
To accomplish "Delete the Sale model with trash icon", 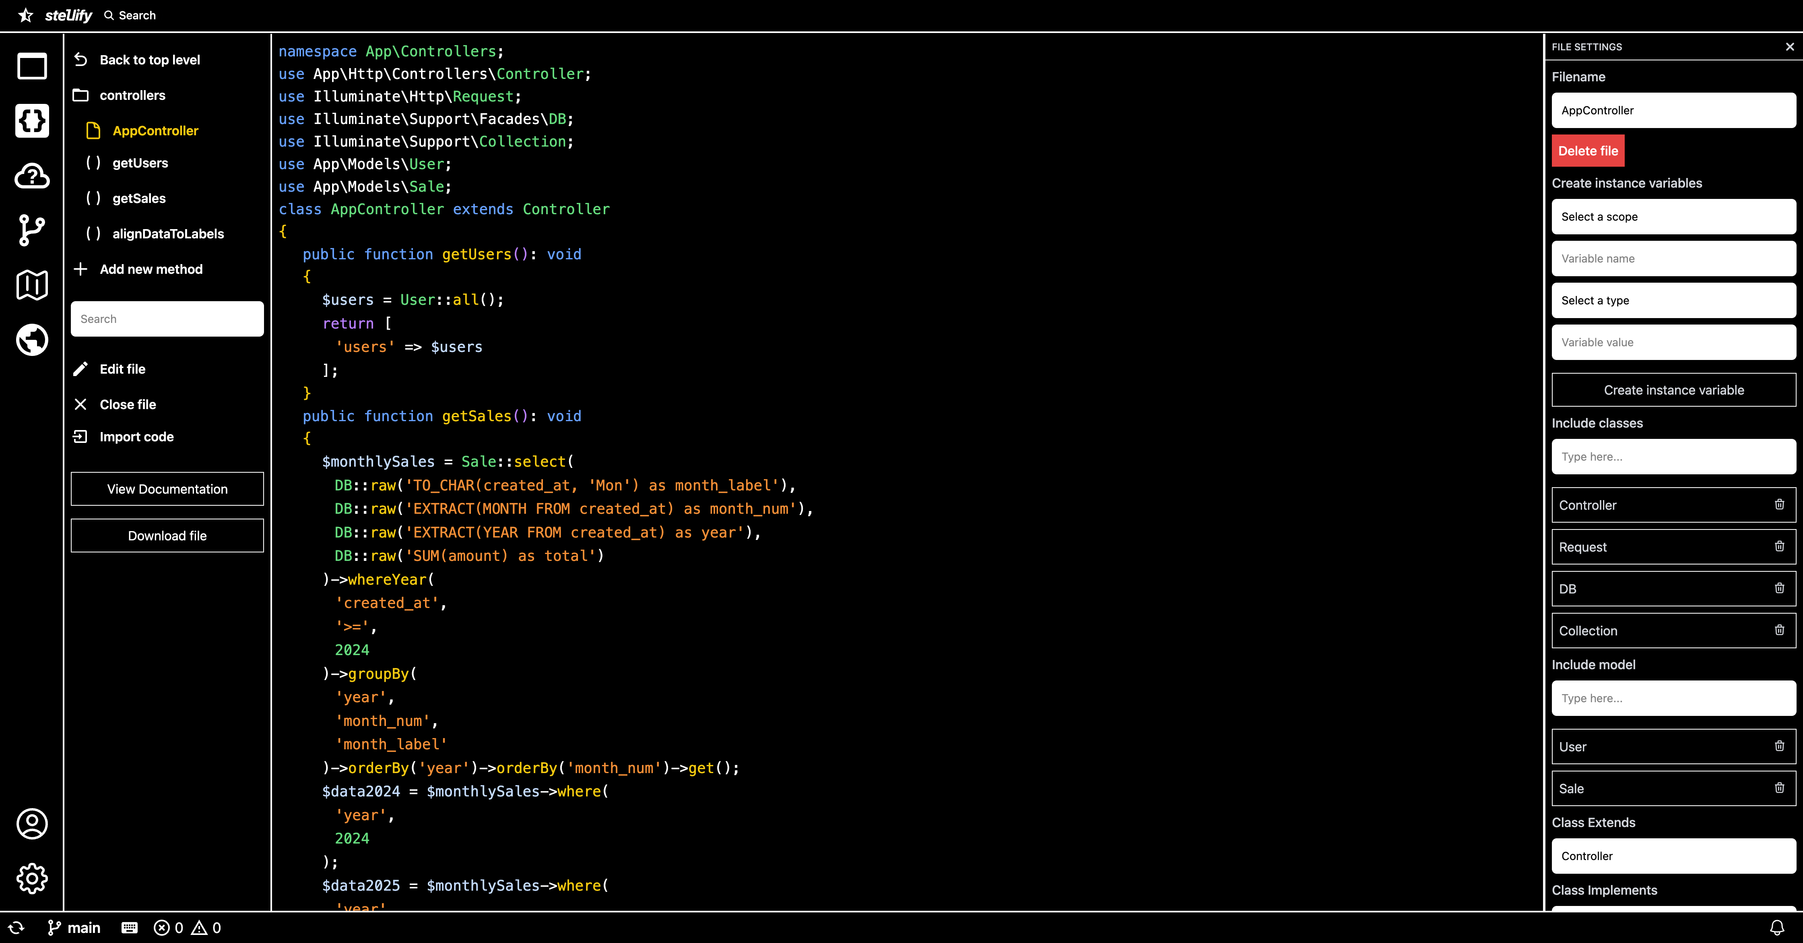I will [x=1780, y=788].
